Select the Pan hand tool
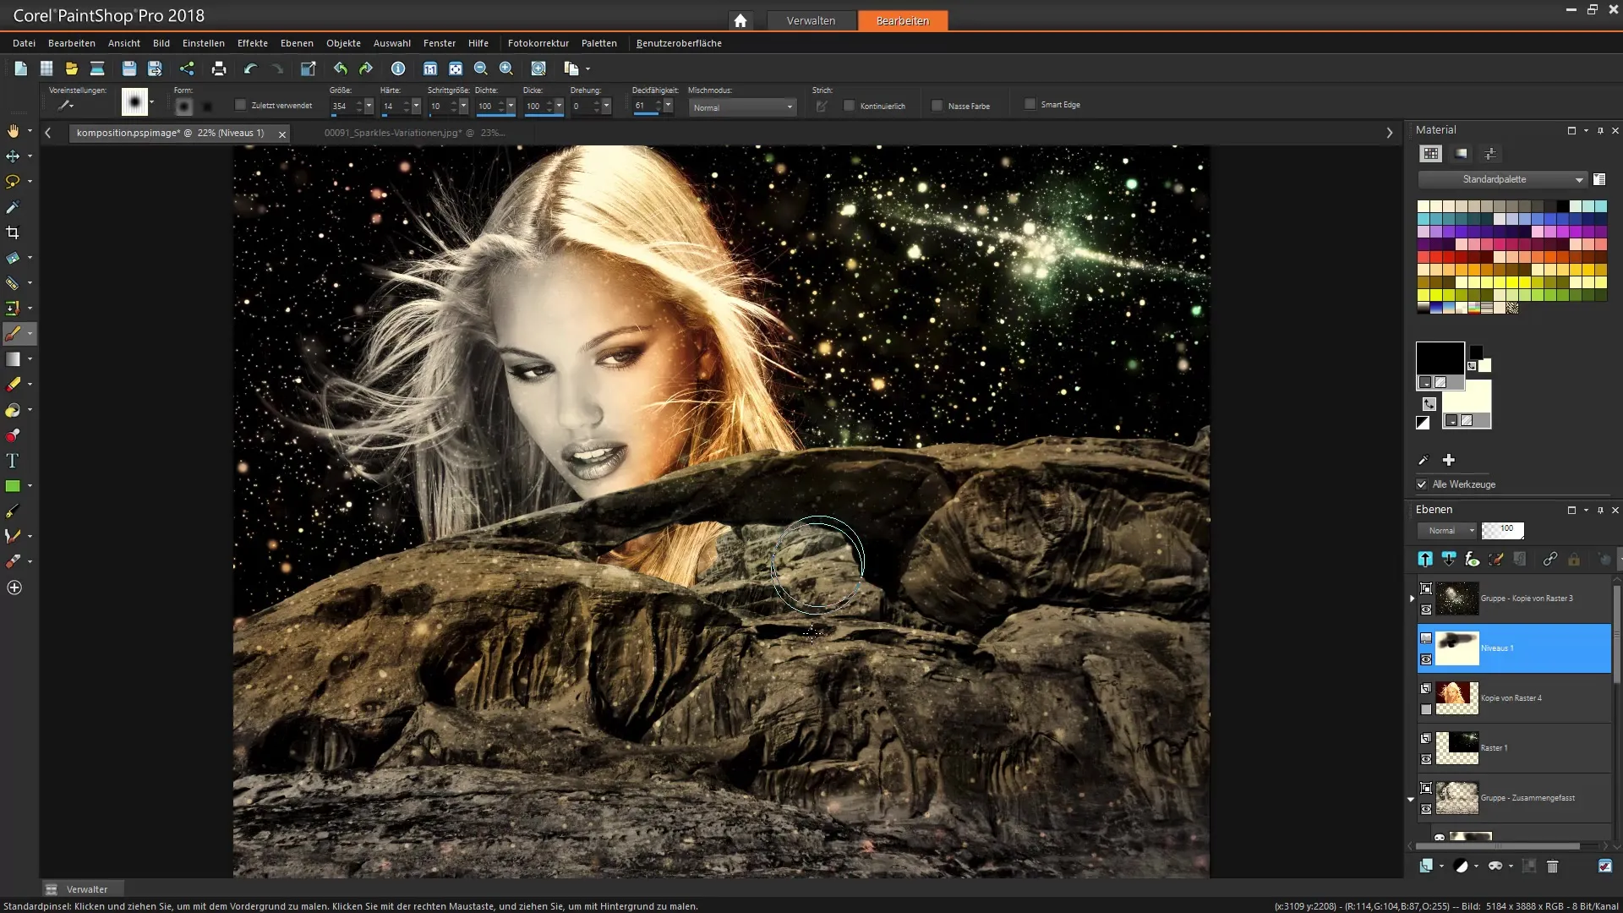 point(13,131)
